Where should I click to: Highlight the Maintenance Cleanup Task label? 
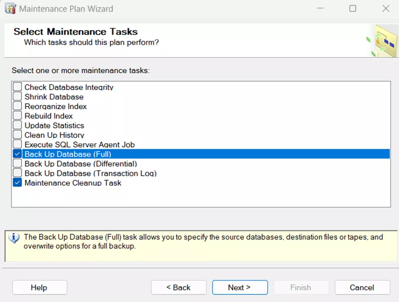73,183
